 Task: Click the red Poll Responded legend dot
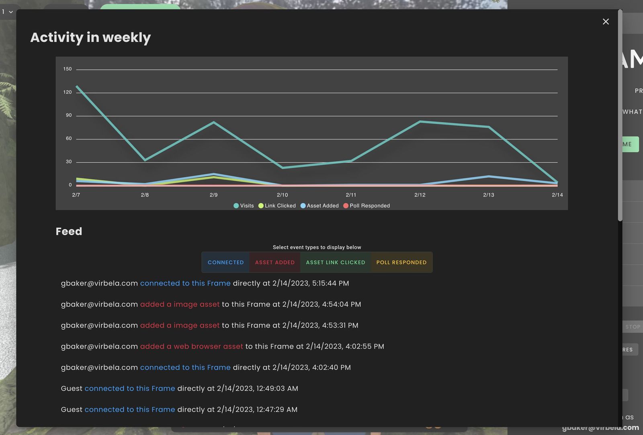coord(346,206)
